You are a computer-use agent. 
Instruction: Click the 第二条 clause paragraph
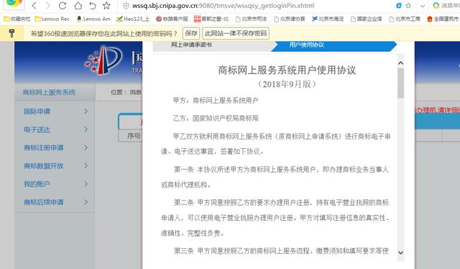[275, 218]
